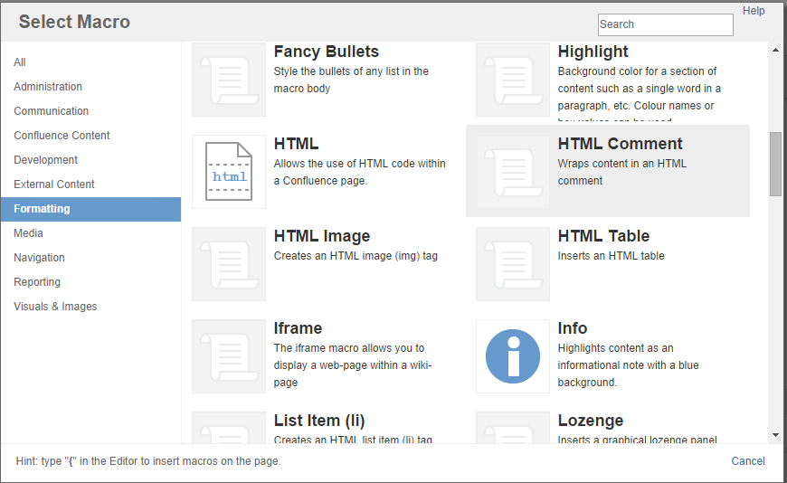
Task: Click the Info title
Action: pos(573,328)
